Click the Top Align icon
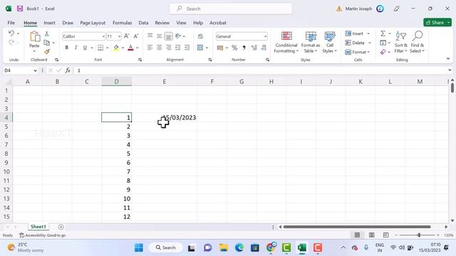Screen dimensions: 456x256 pos(150,36)
